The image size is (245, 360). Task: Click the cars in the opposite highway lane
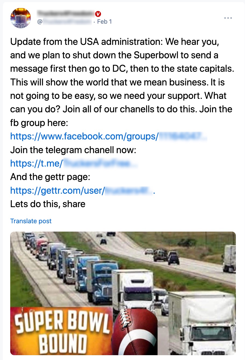coord(164,255)
